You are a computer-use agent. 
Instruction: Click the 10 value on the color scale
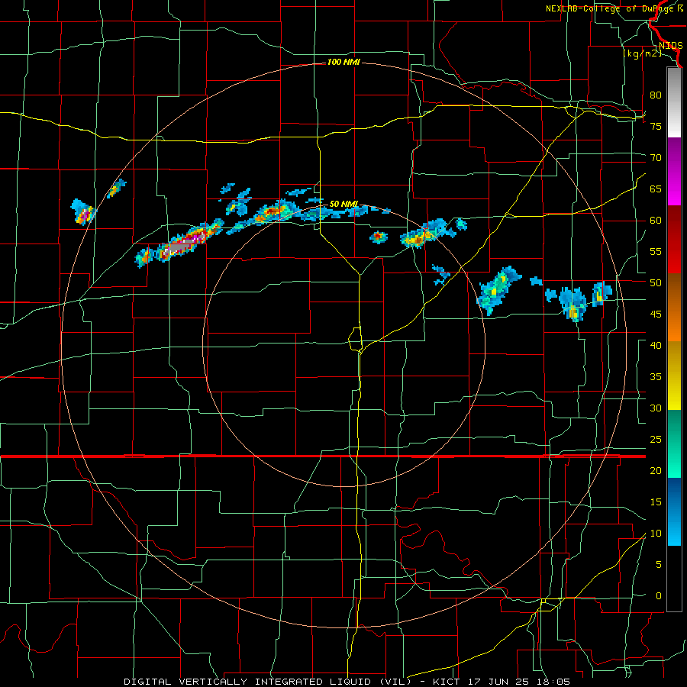pyautogui.click(x=656, y=534)
